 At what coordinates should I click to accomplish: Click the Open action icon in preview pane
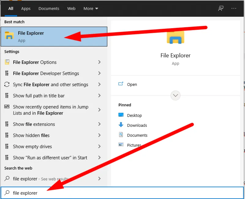(121, 84)
